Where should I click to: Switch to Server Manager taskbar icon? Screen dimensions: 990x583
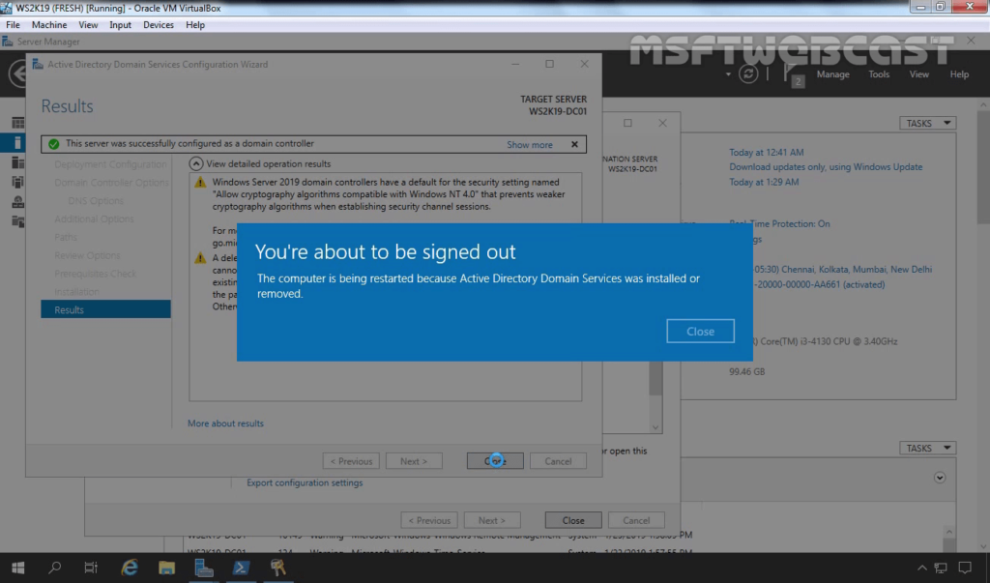pyautogui.click(x=203, y=568)
